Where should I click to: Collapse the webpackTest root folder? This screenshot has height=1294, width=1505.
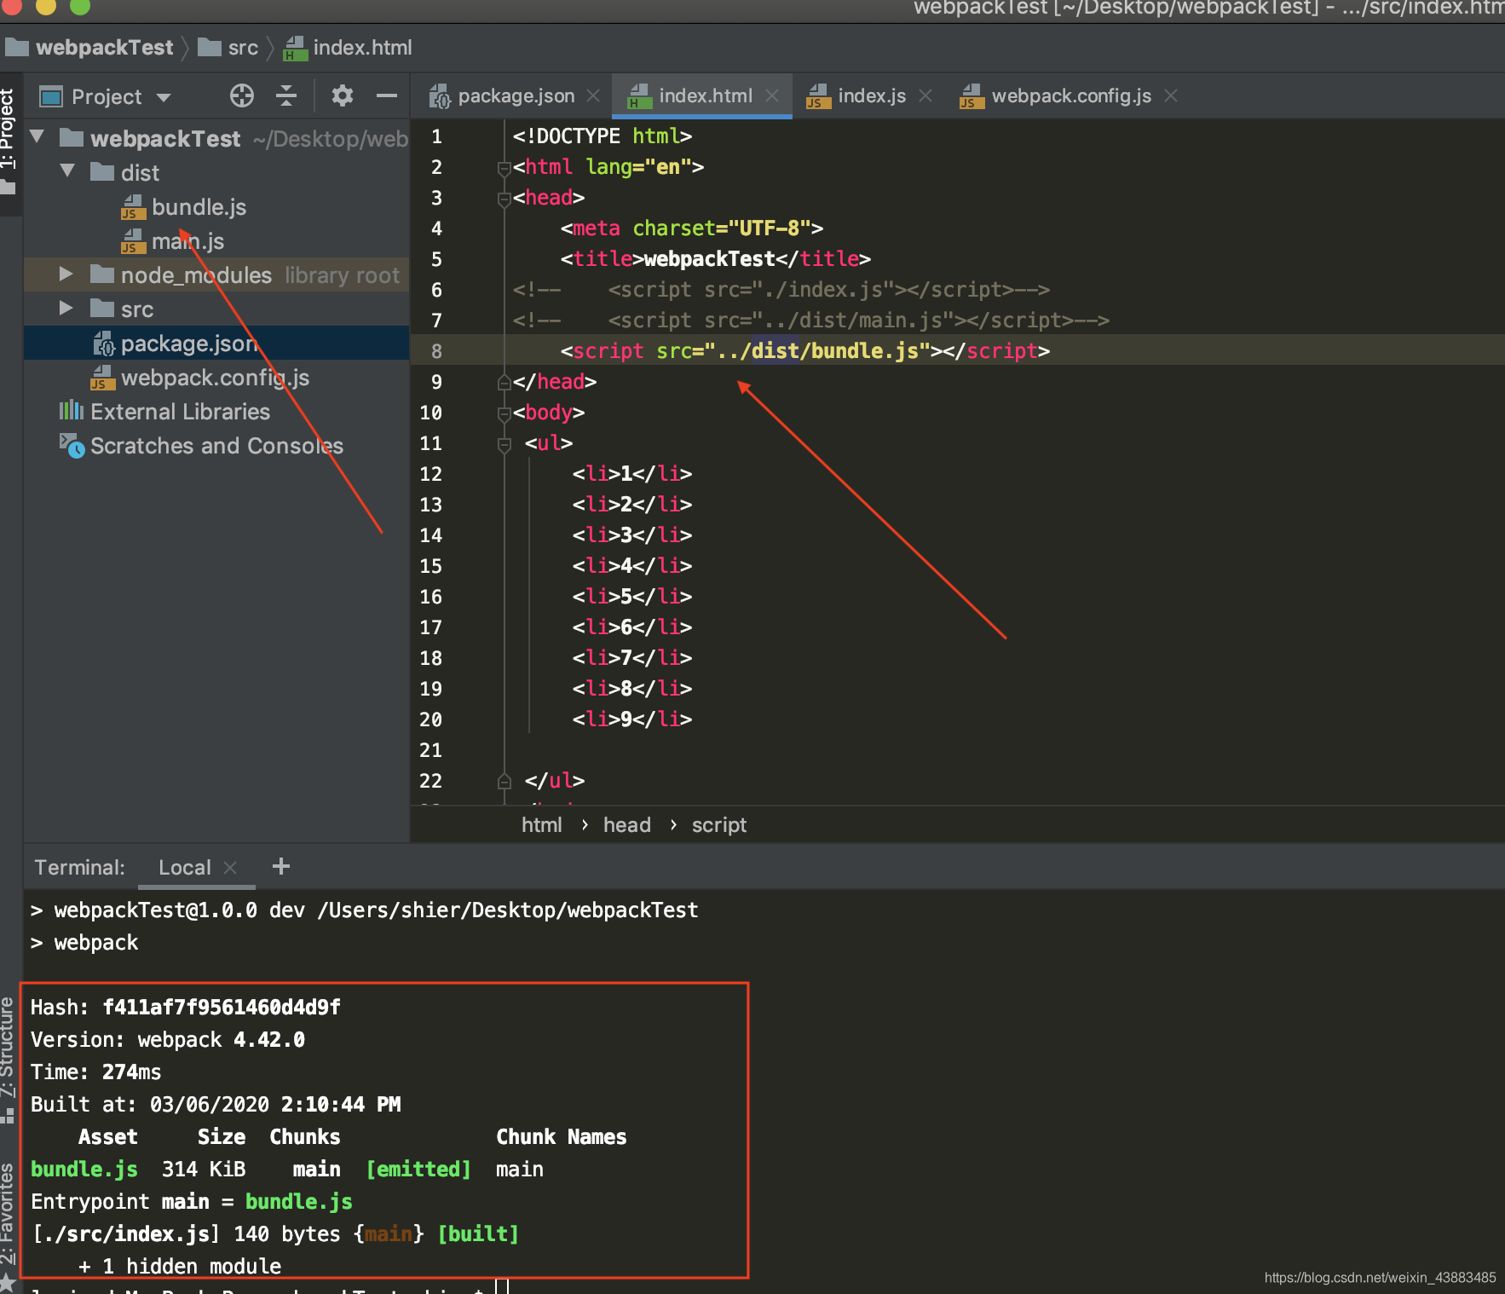click(37, 137)
